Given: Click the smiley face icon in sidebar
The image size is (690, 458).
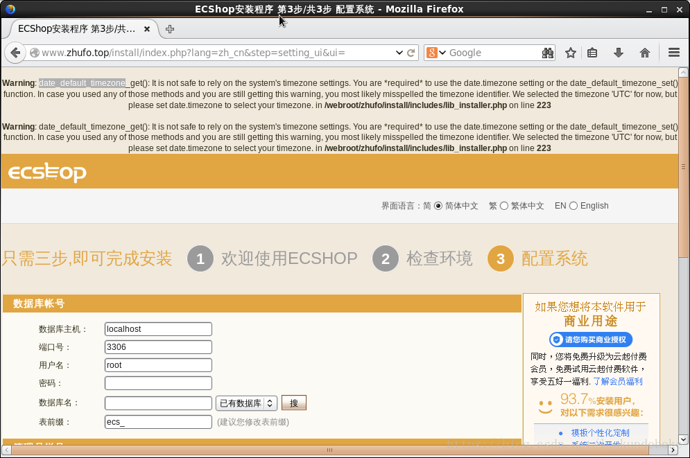Looking at the screenshot, I should coord(546,406).
